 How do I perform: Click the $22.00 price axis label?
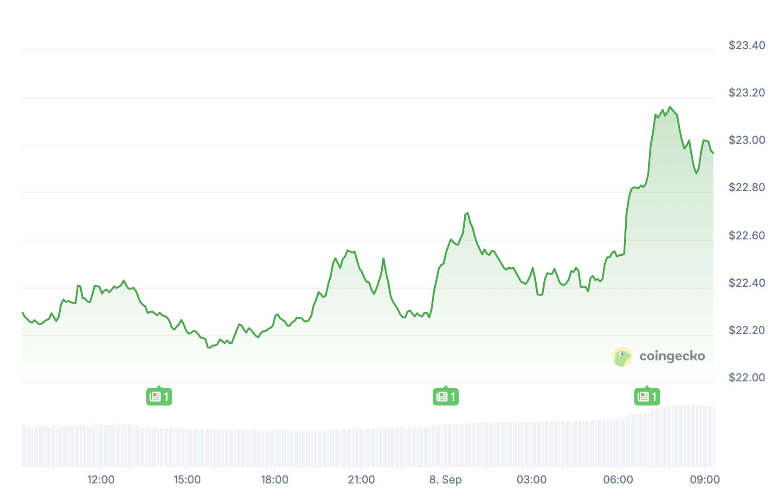[747, 378]
